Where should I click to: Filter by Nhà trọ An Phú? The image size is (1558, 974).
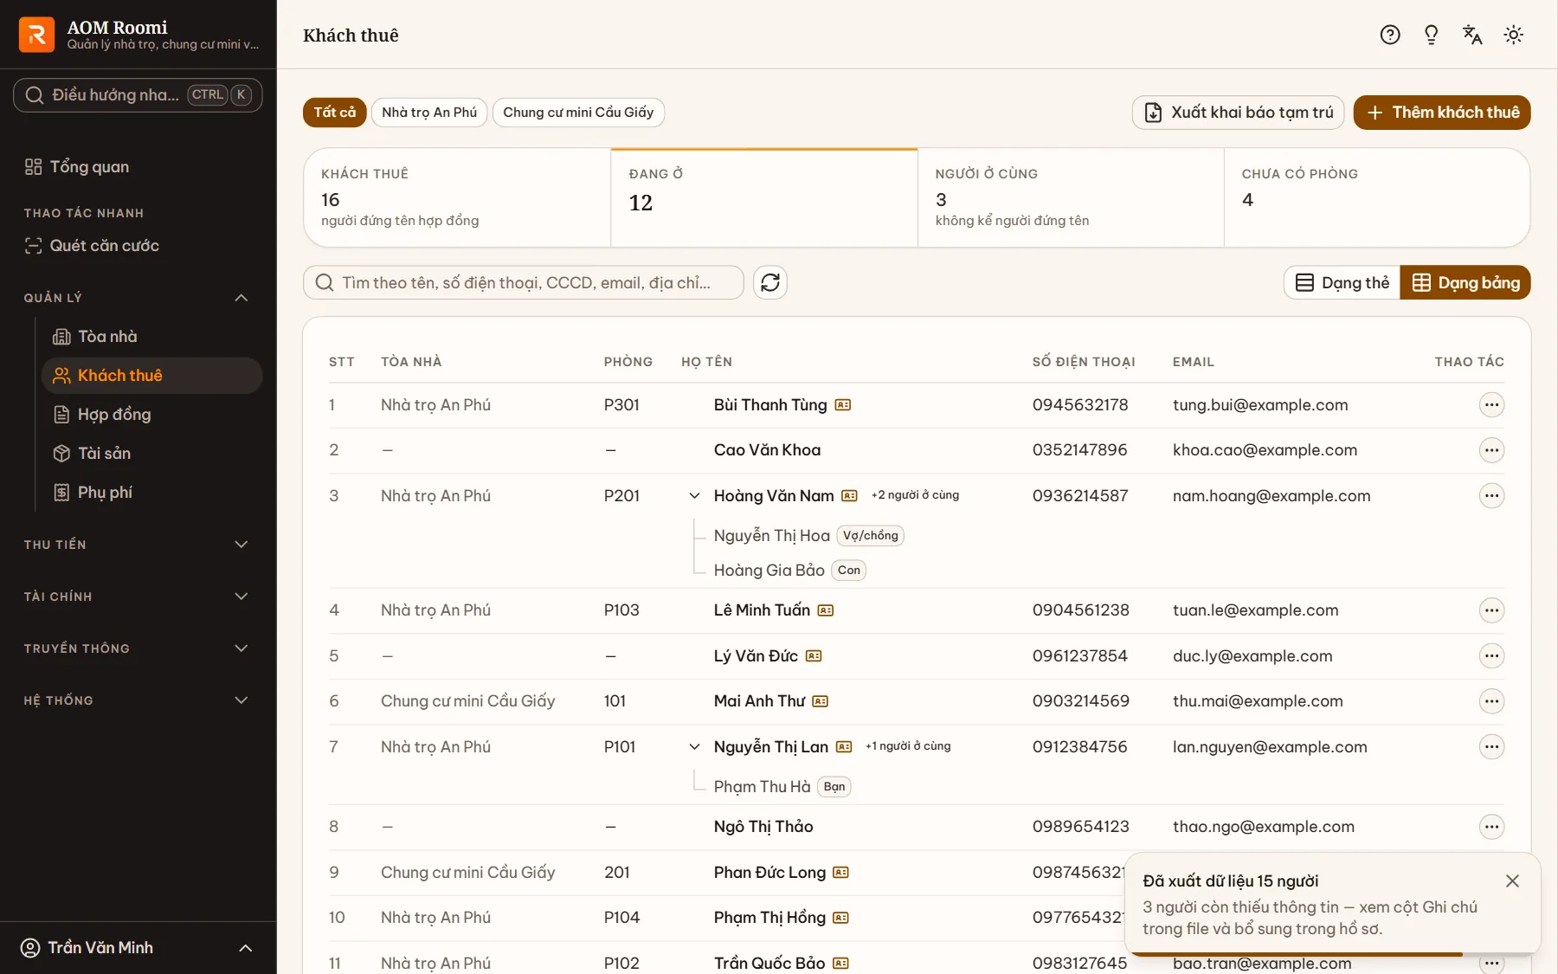(429, 113)
